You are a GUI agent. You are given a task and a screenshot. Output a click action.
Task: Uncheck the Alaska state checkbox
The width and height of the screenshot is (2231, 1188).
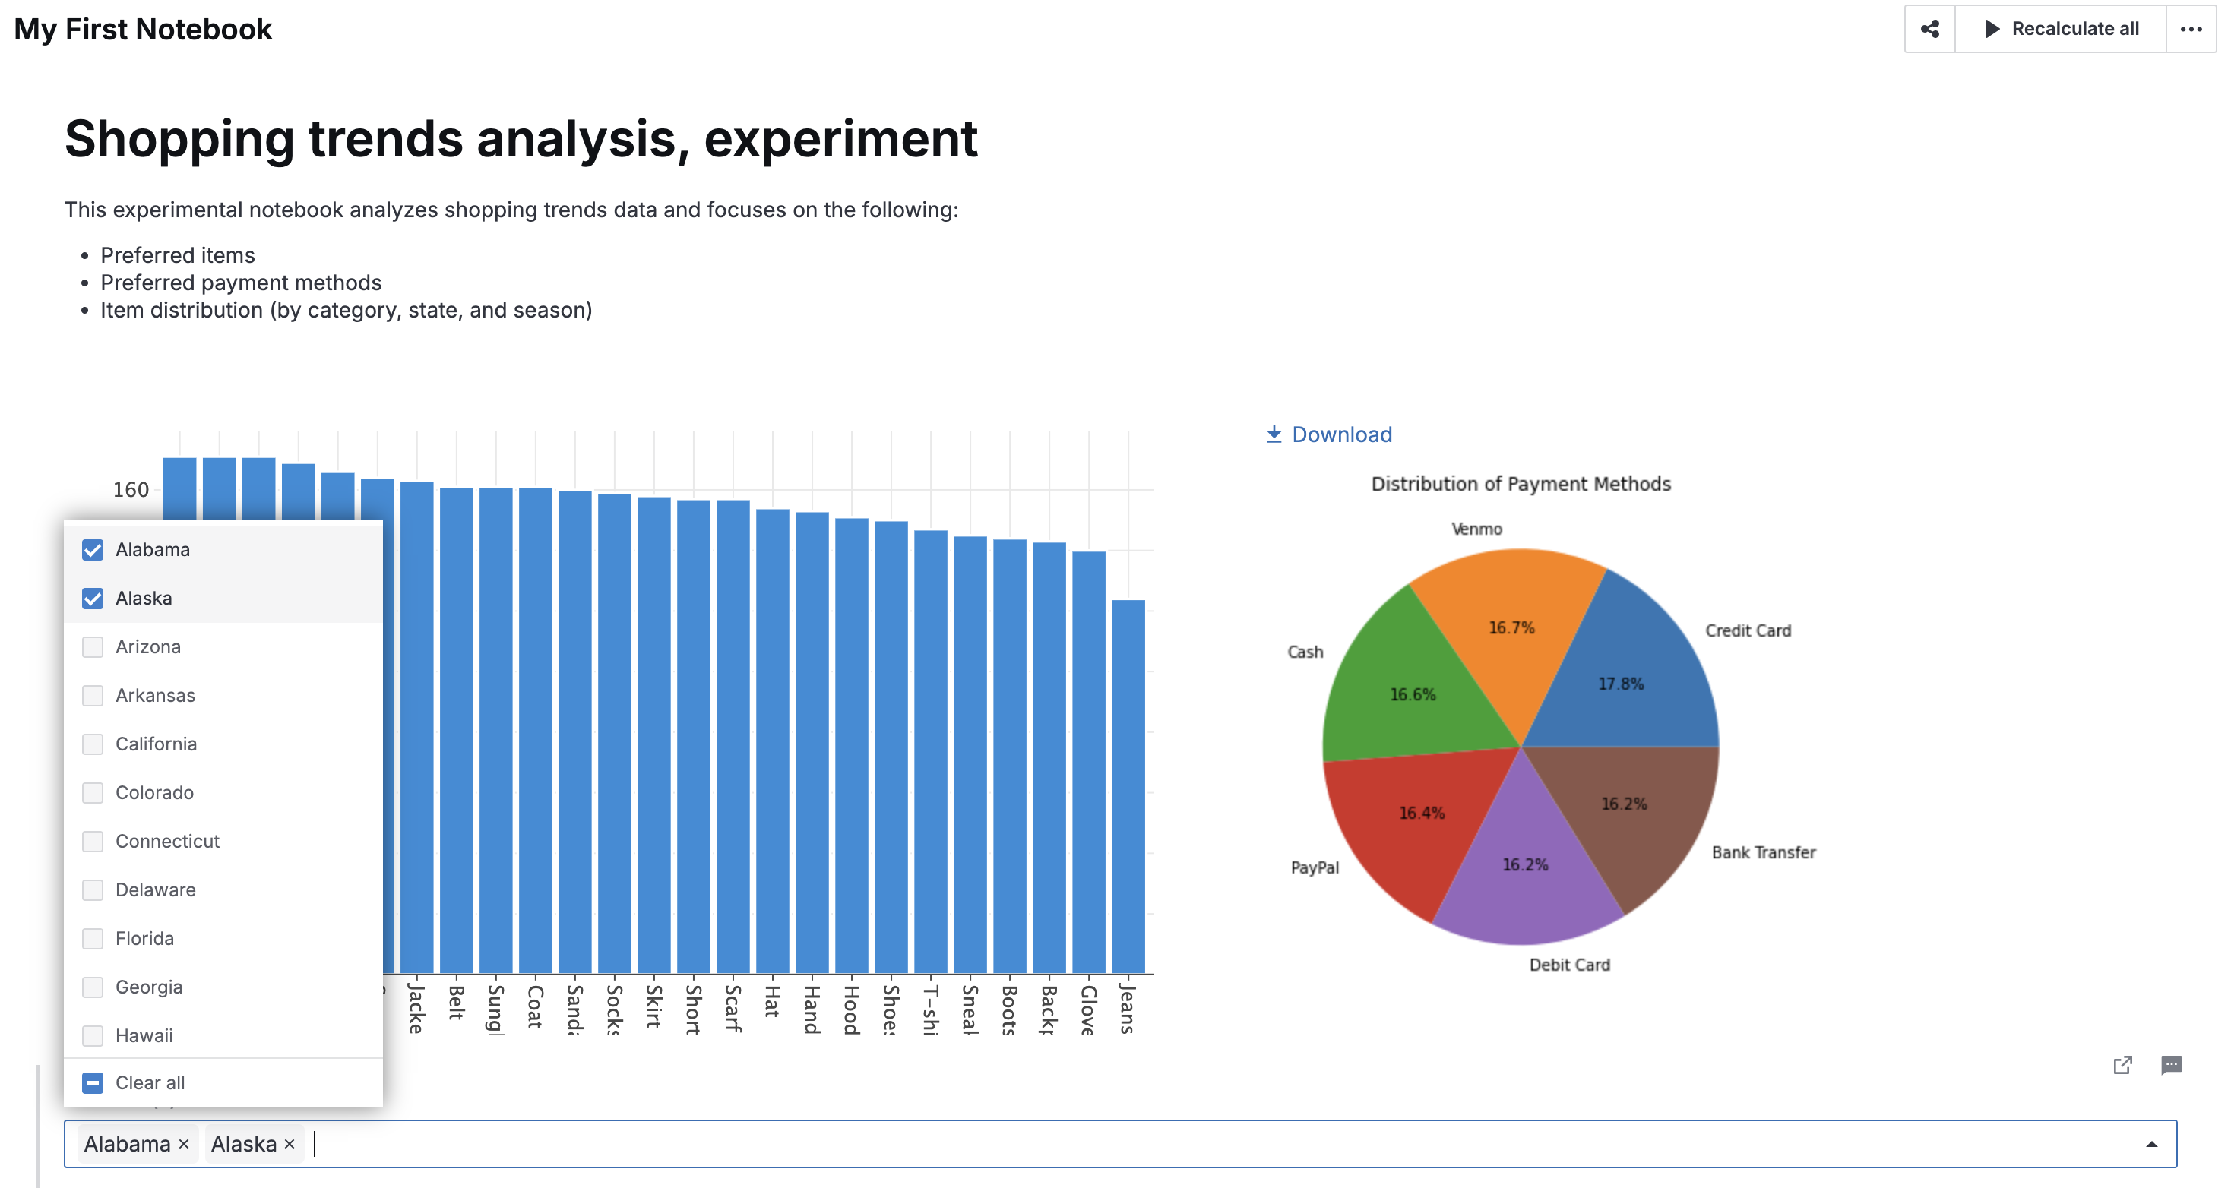92,598
